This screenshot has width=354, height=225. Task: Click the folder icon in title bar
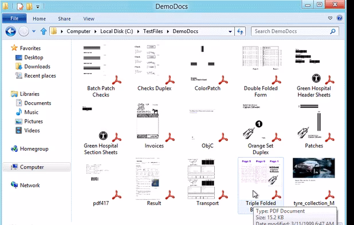click(x=5, y=6)
